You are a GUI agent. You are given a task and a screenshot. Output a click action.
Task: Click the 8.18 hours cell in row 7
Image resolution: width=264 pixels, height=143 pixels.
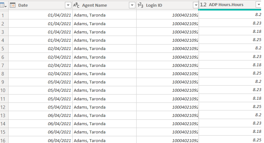pos(230,65)
